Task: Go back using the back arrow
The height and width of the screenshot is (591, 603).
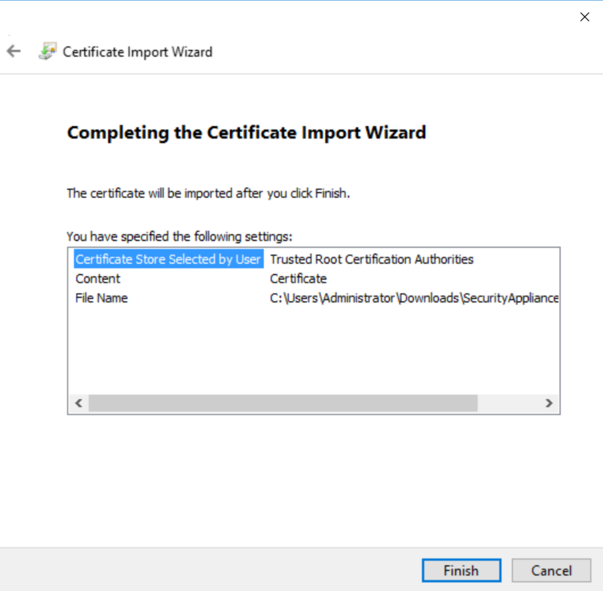Action: [x=14, y=51]
